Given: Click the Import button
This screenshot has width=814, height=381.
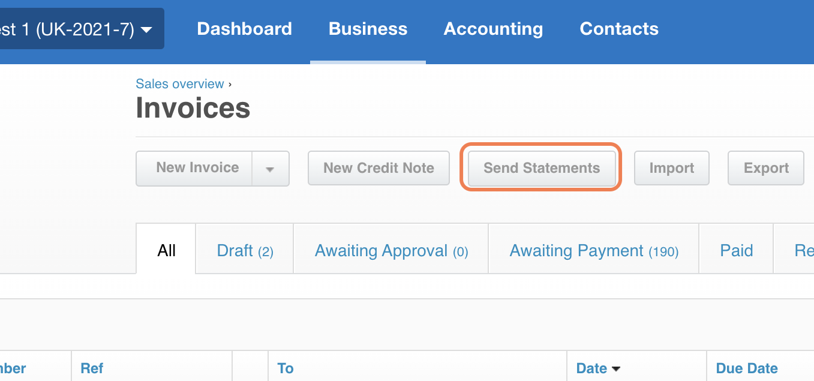Looking at the screenshot, I should click(671, 169).
